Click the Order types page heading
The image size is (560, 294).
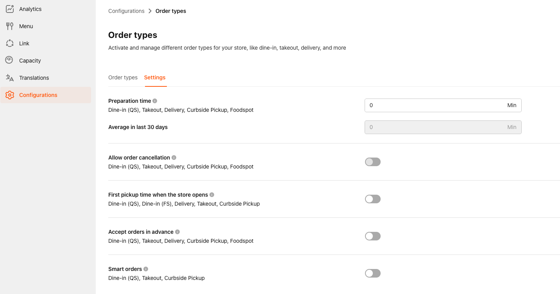pyautogui.click(x=132, y=35)
